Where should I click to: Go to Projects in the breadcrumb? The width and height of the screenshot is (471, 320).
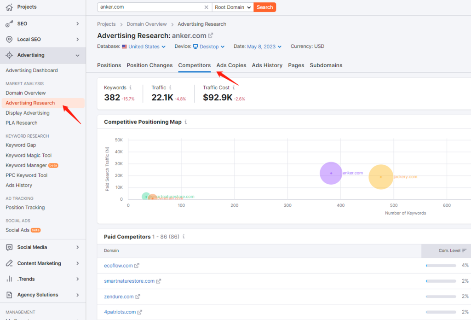coord(106,24)
